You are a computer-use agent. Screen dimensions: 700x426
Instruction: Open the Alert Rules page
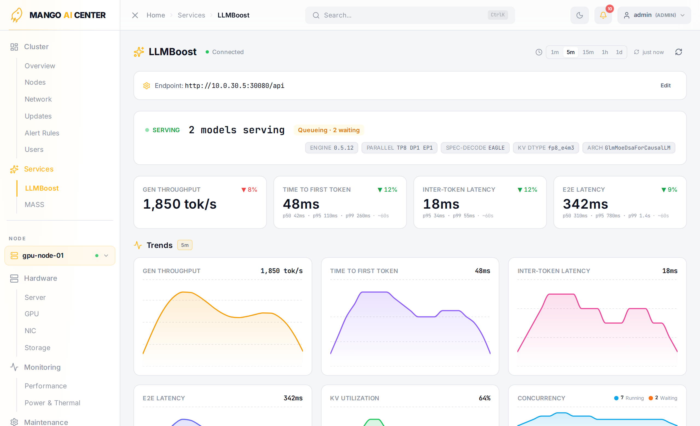[x=42, y=133]
